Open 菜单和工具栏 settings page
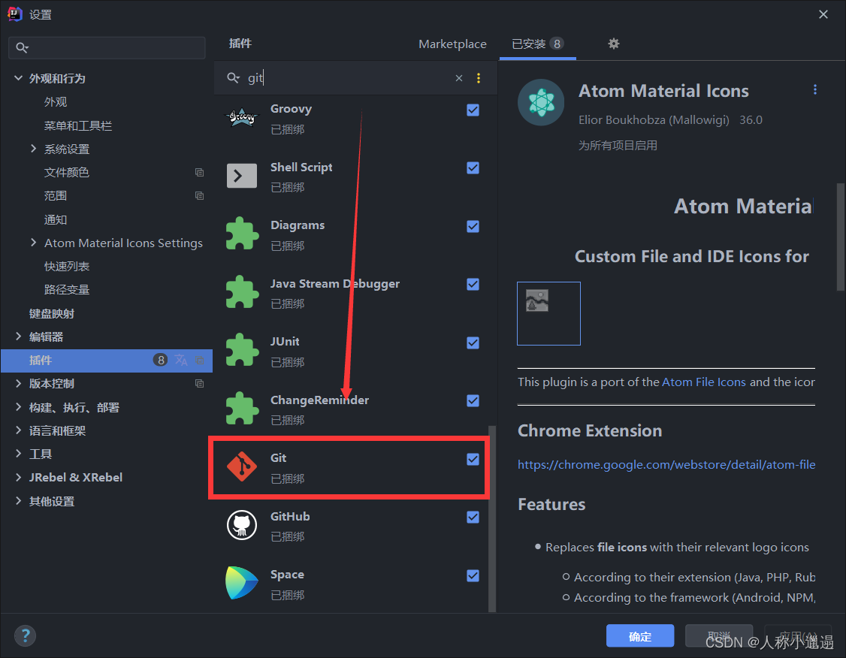Screen dimensions: 846x658 pos(77,125)
